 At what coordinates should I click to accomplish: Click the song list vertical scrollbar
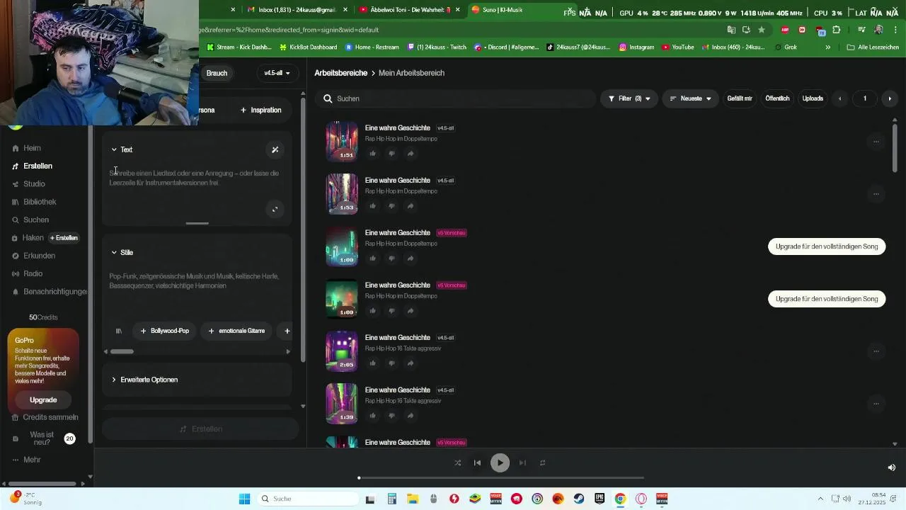pyautogui.click(x=895, y=147)
